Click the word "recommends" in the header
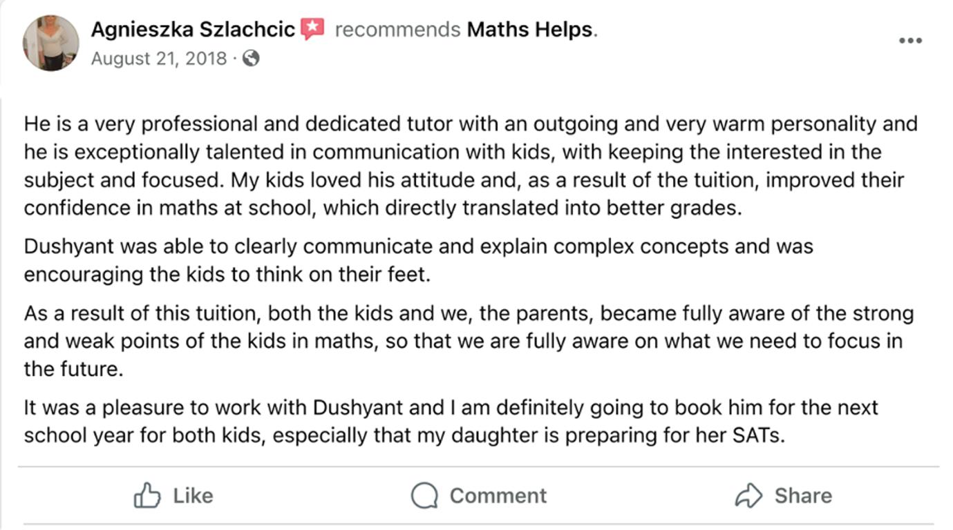 [397, 30]
